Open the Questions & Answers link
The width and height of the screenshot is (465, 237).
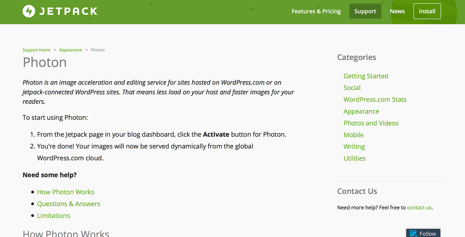click(x=69, y=204)
